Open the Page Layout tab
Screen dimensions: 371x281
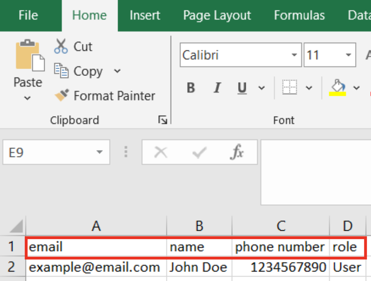(217, 16)
